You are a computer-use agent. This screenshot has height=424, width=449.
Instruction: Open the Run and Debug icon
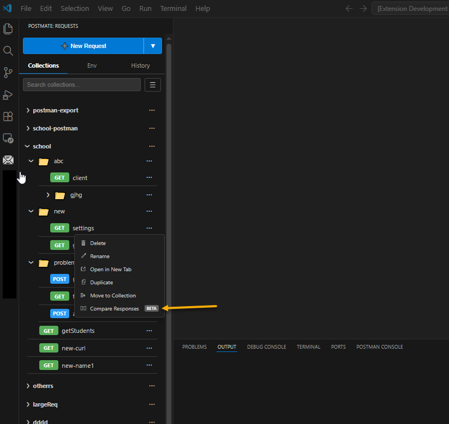(x=8, y=94)
